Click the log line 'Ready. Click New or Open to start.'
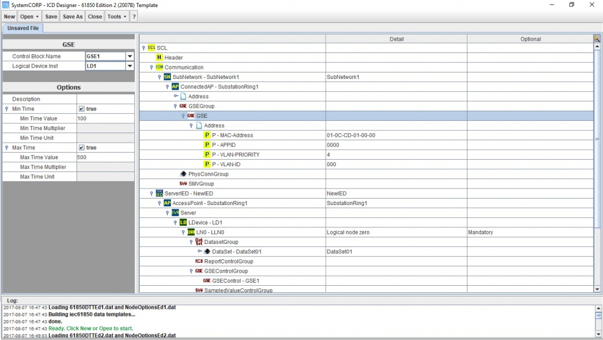Screen dimensions: 603x340 pos(90,328)
